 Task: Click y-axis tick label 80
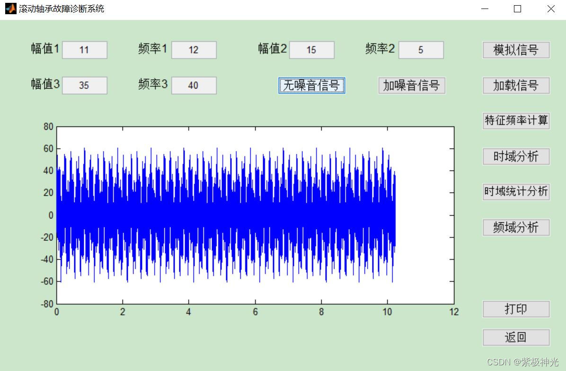[x=48, y=127]
